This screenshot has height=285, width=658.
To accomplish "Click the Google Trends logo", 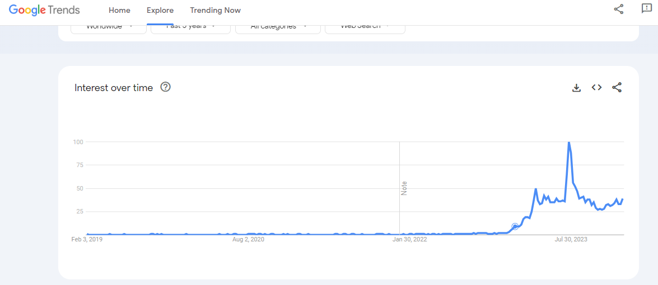I will point(44,10).
